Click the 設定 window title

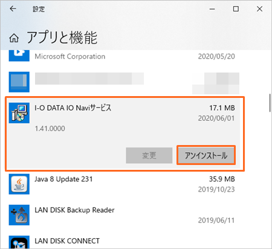(39, 9)
